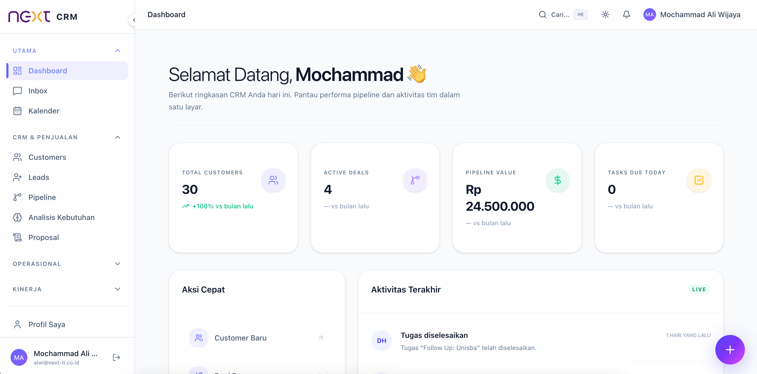Click the 'Rp 24.500.000' value
Screen dimensions: 757x374
pos(500,198)
